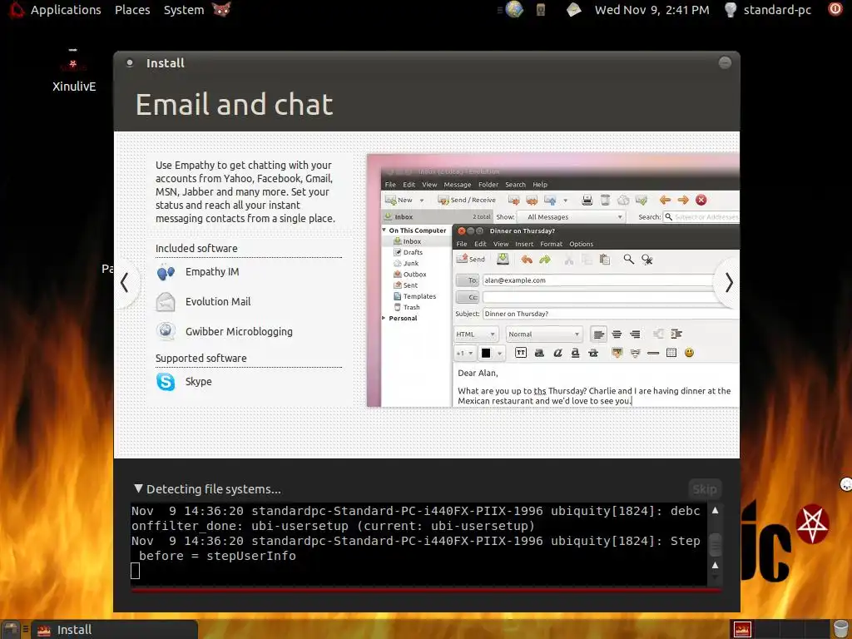Click the terminal scrollbar thumb
This screenshot has width=852, height=639.
pyautogui.click(x=715, y=544)
